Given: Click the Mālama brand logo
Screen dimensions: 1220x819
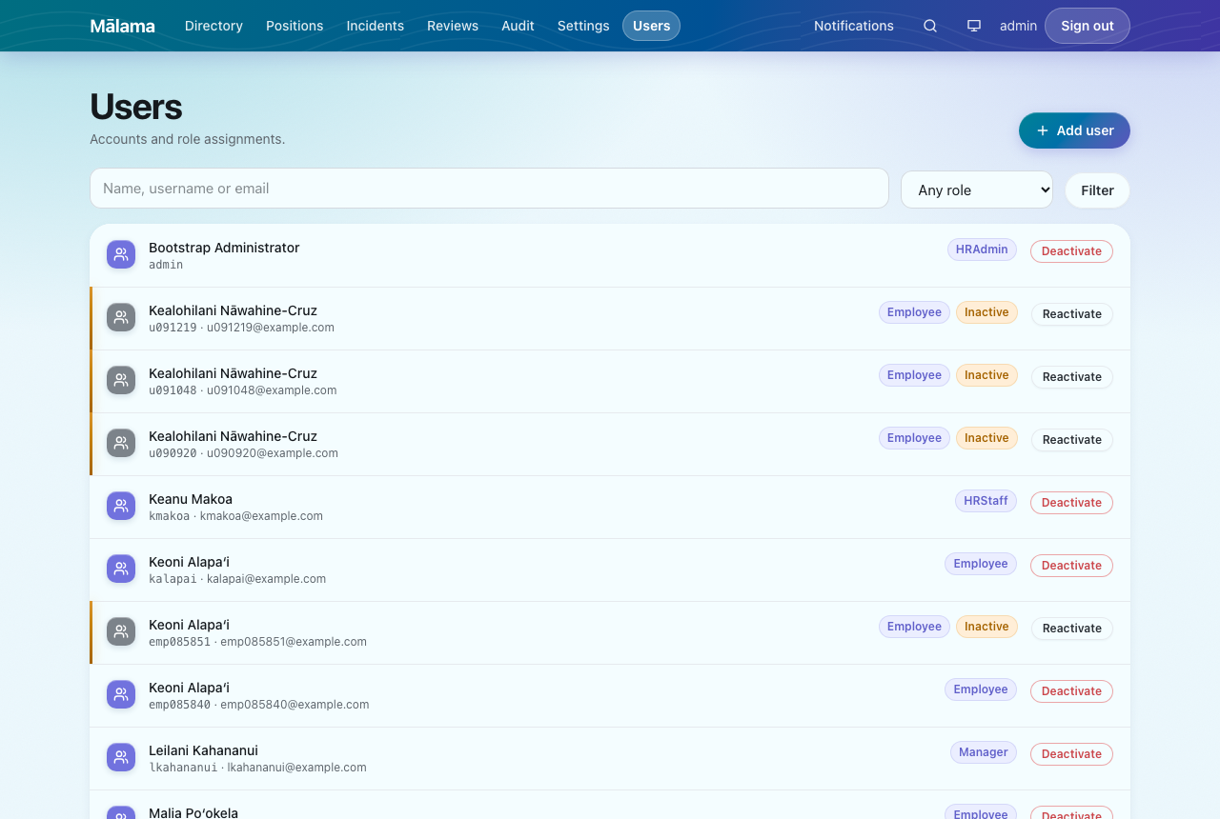Looking at the screenshot, I should (x=122, y=26).
